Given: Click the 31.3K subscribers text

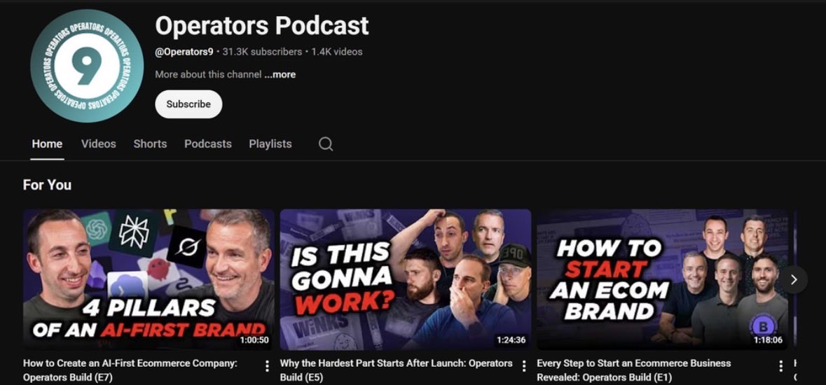Looking at the screenshot, I should pyautogui.click(x=262, y=52).
